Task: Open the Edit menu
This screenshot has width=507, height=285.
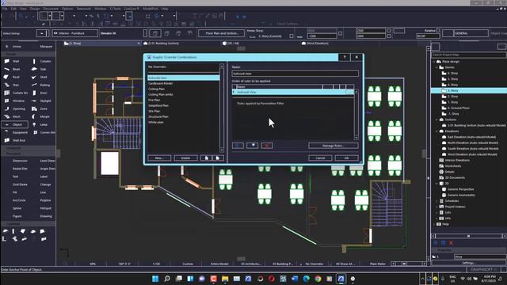Action: [13, 9]
